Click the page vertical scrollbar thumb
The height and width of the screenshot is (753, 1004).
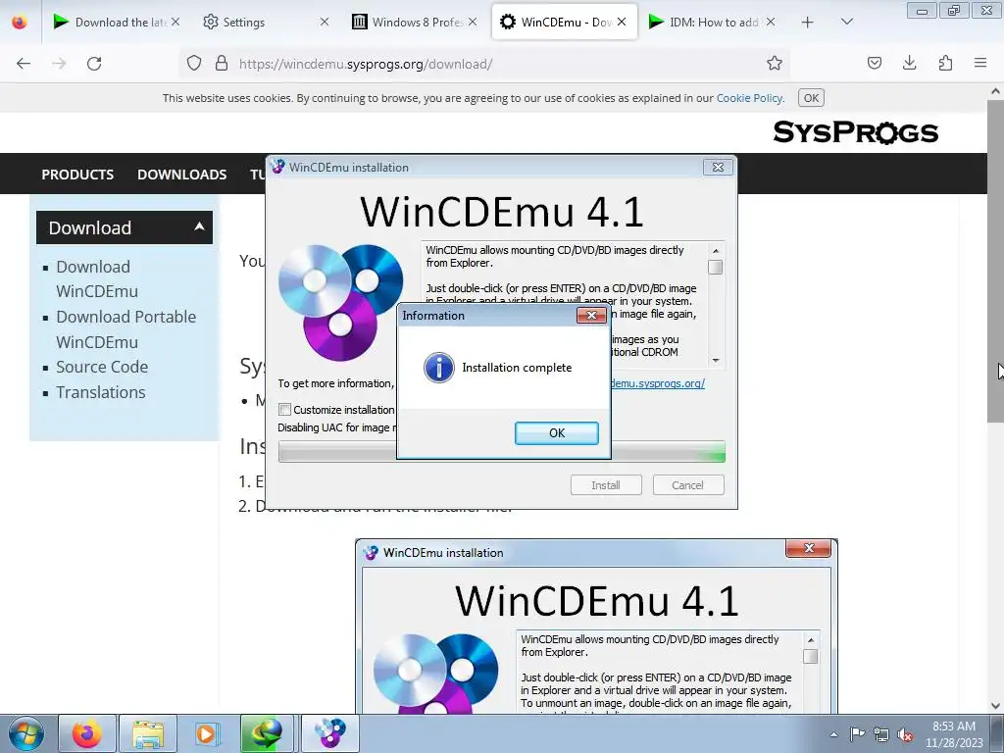click(995, 261)
